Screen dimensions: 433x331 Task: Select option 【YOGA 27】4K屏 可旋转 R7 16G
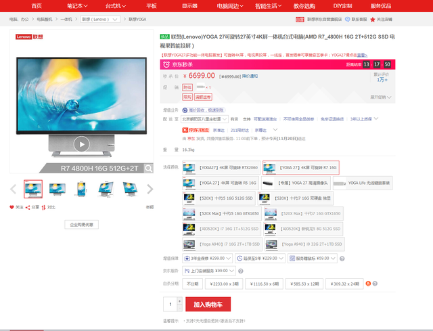[301, 167]
